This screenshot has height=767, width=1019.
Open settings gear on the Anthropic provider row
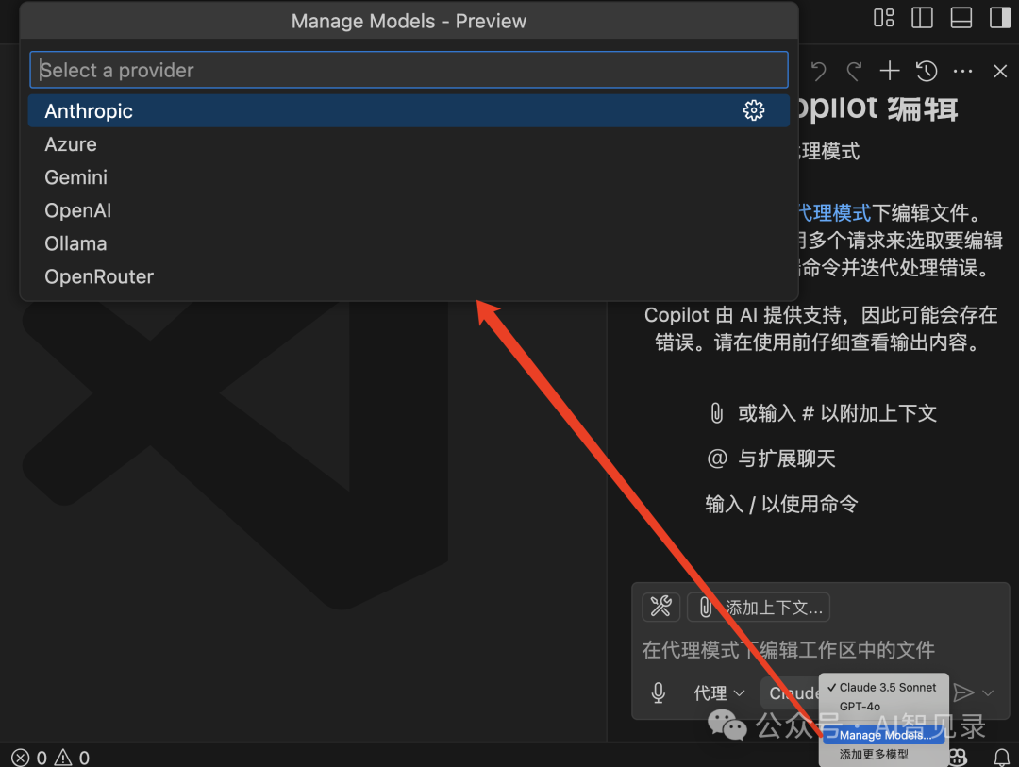(754, 110)
